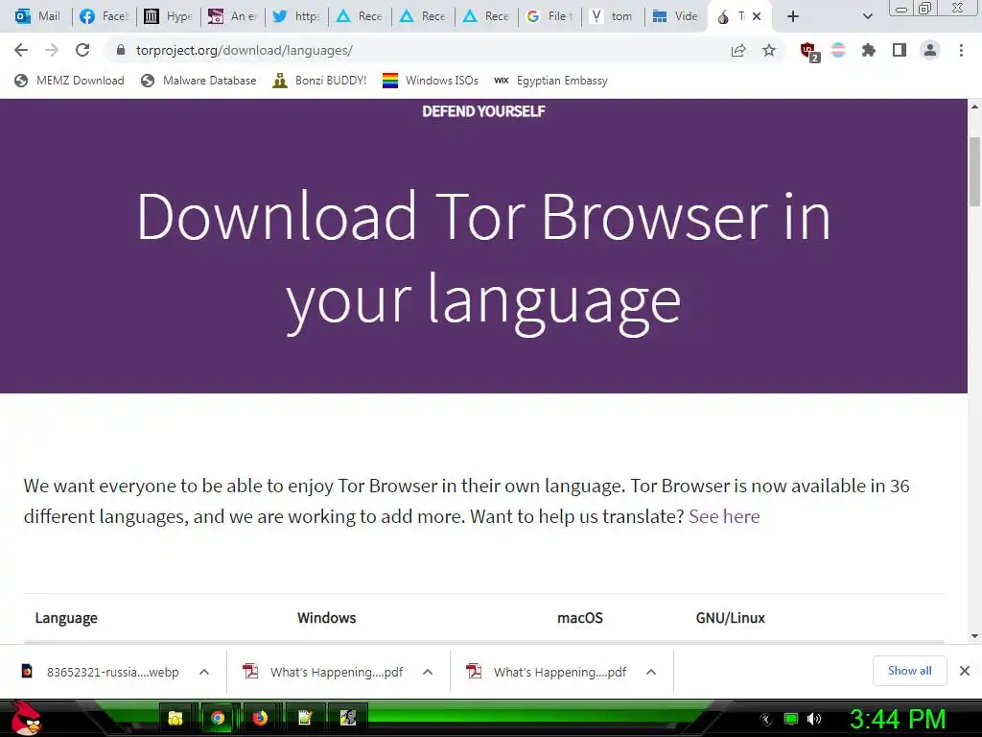This screenshot has width=982, height=737.
Task: Open the uBlock shield extension
Action: click(x=809, y=52)
